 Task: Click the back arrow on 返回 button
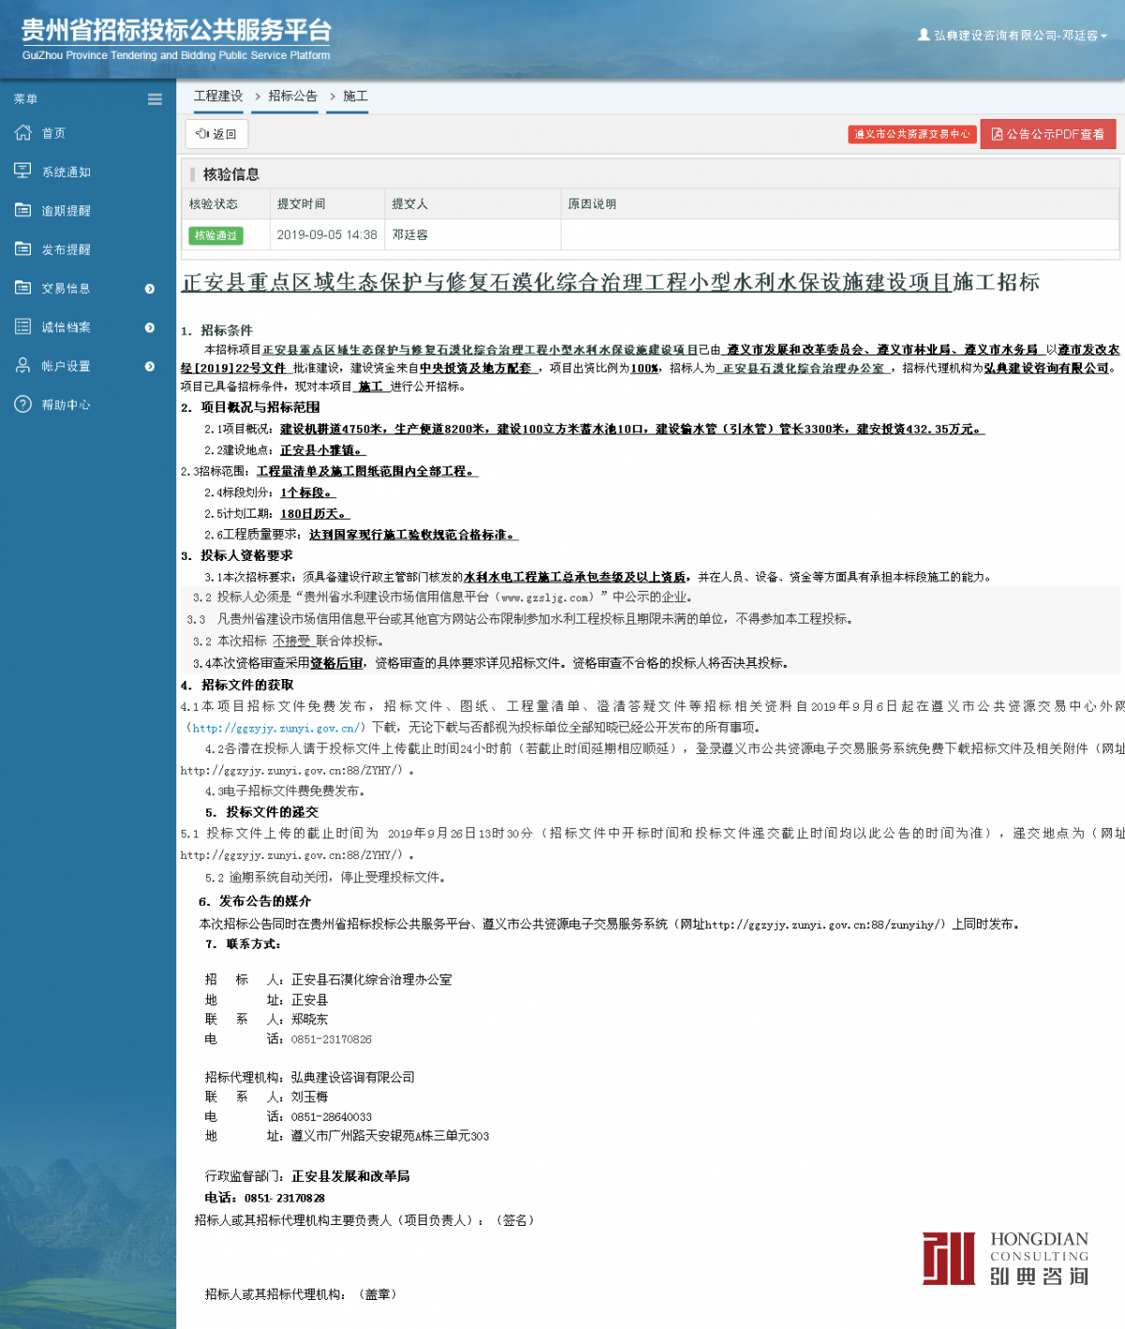coord(202,133)
